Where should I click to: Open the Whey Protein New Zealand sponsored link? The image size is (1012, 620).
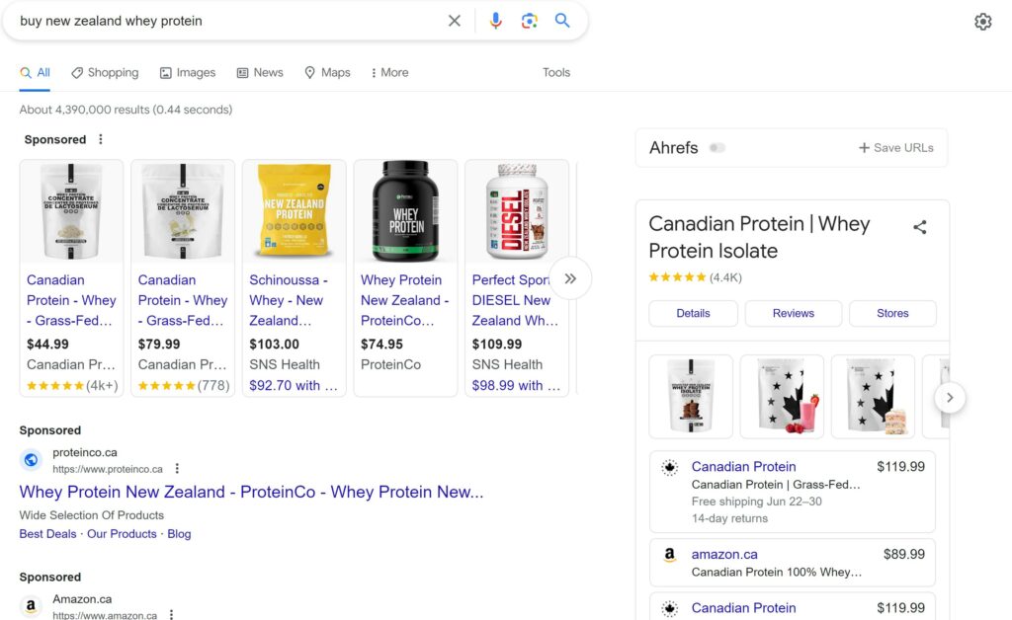(250, 492)
